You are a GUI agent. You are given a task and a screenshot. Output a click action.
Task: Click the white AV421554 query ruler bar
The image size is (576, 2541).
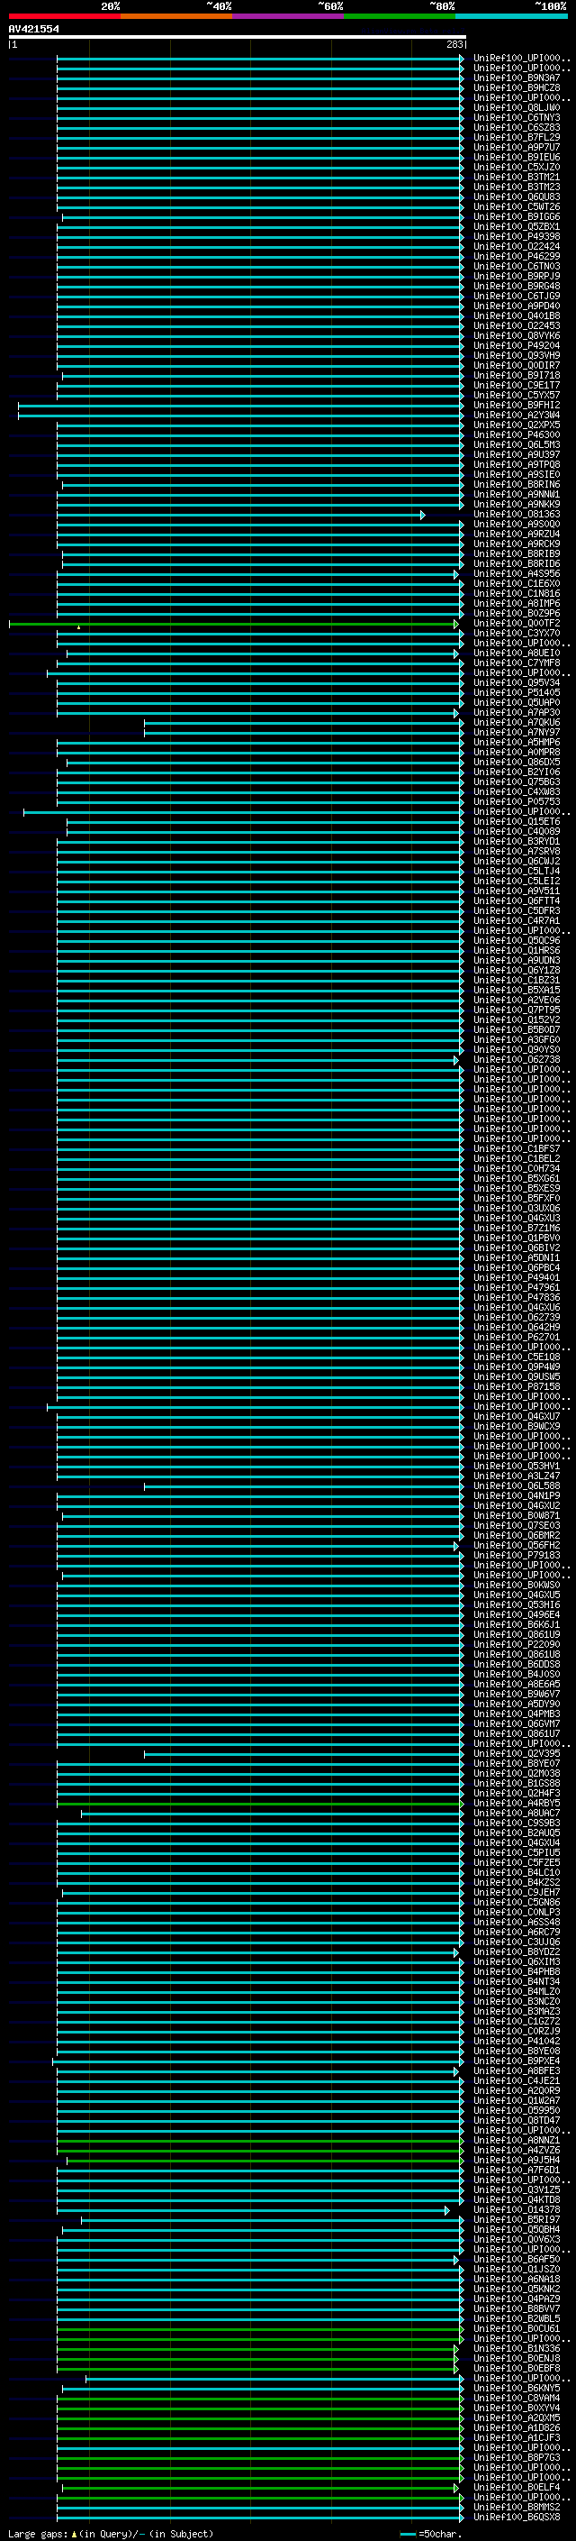[238, 36]
